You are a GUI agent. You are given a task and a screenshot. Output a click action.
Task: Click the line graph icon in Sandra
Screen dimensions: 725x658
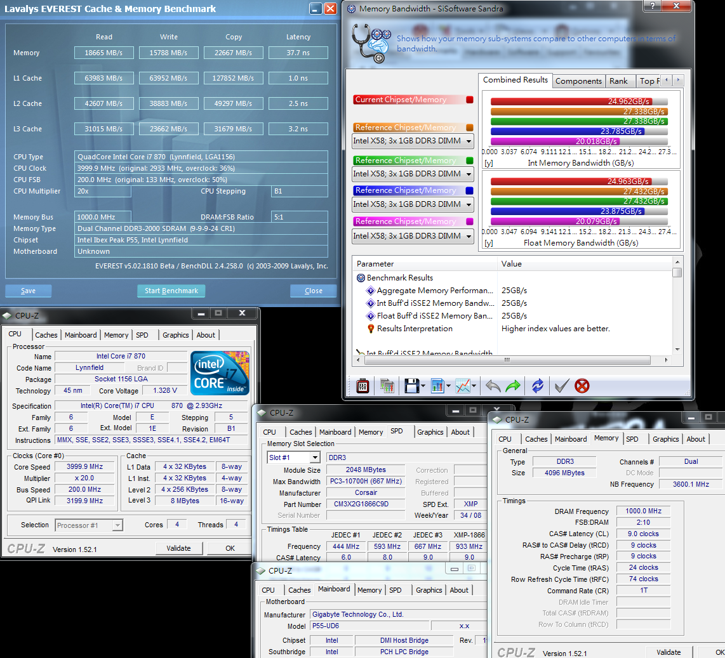(463, 386)
